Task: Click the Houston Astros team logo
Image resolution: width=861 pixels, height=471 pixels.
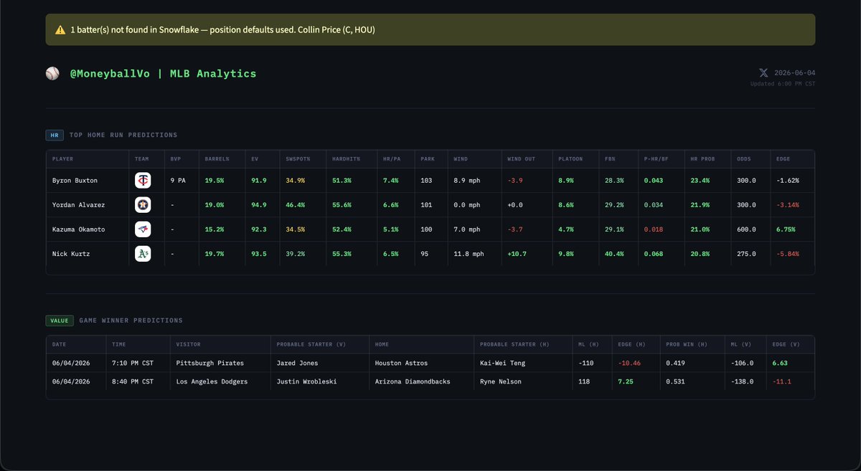Action: click(x=143, y=205)
